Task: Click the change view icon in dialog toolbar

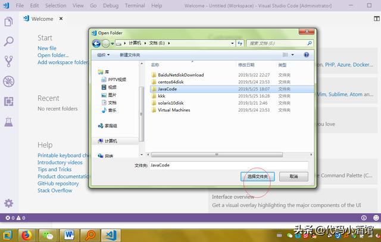Action: tap(286, 55)
